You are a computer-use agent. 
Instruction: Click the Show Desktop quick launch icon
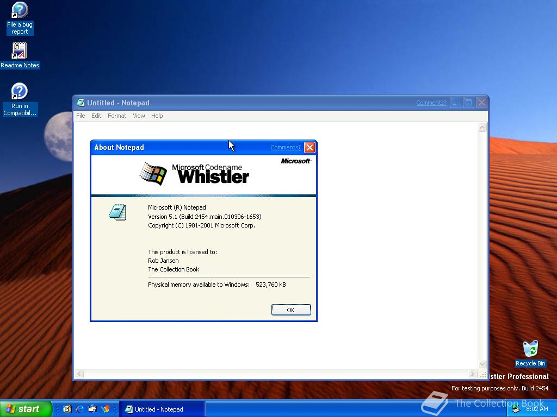coord(67,409)
